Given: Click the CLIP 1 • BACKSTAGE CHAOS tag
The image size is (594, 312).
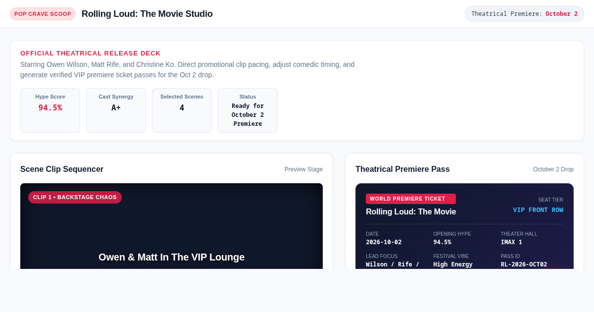Looking at the screenshot, I should point(75,197).
